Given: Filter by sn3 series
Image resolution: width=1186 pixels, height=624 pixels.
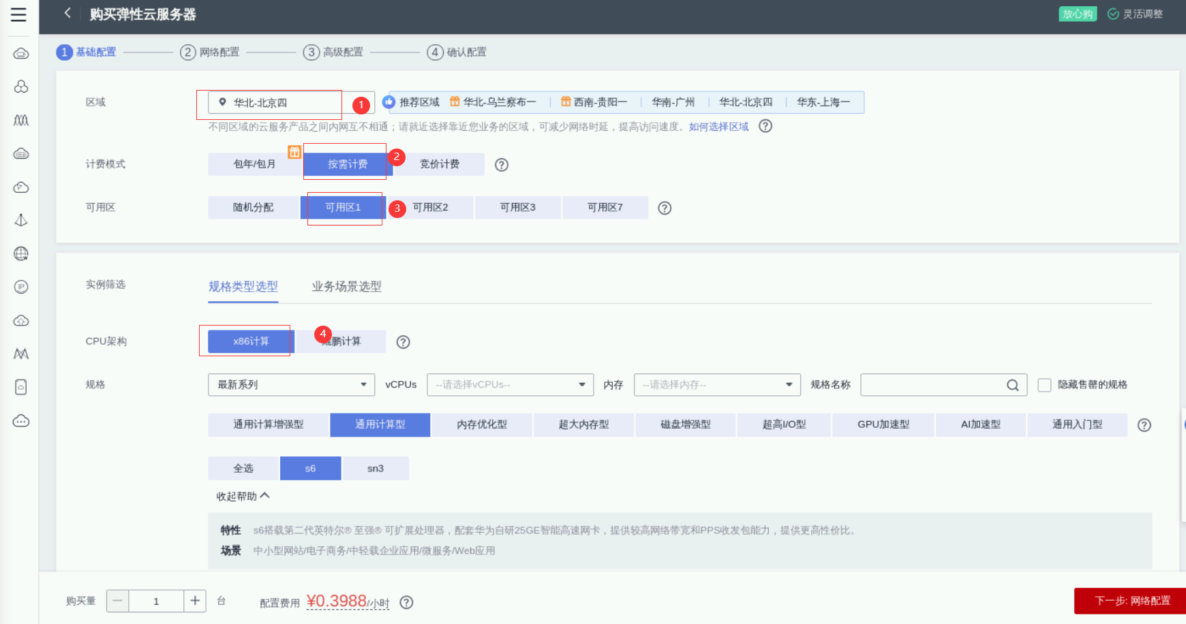Looking at the screenshot, I should click(376, 468).
